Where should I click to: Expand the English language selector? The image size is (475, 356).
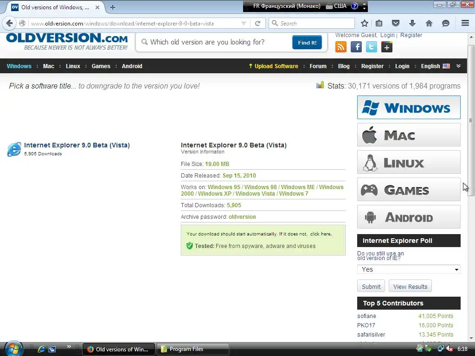[x=435, y=66]
